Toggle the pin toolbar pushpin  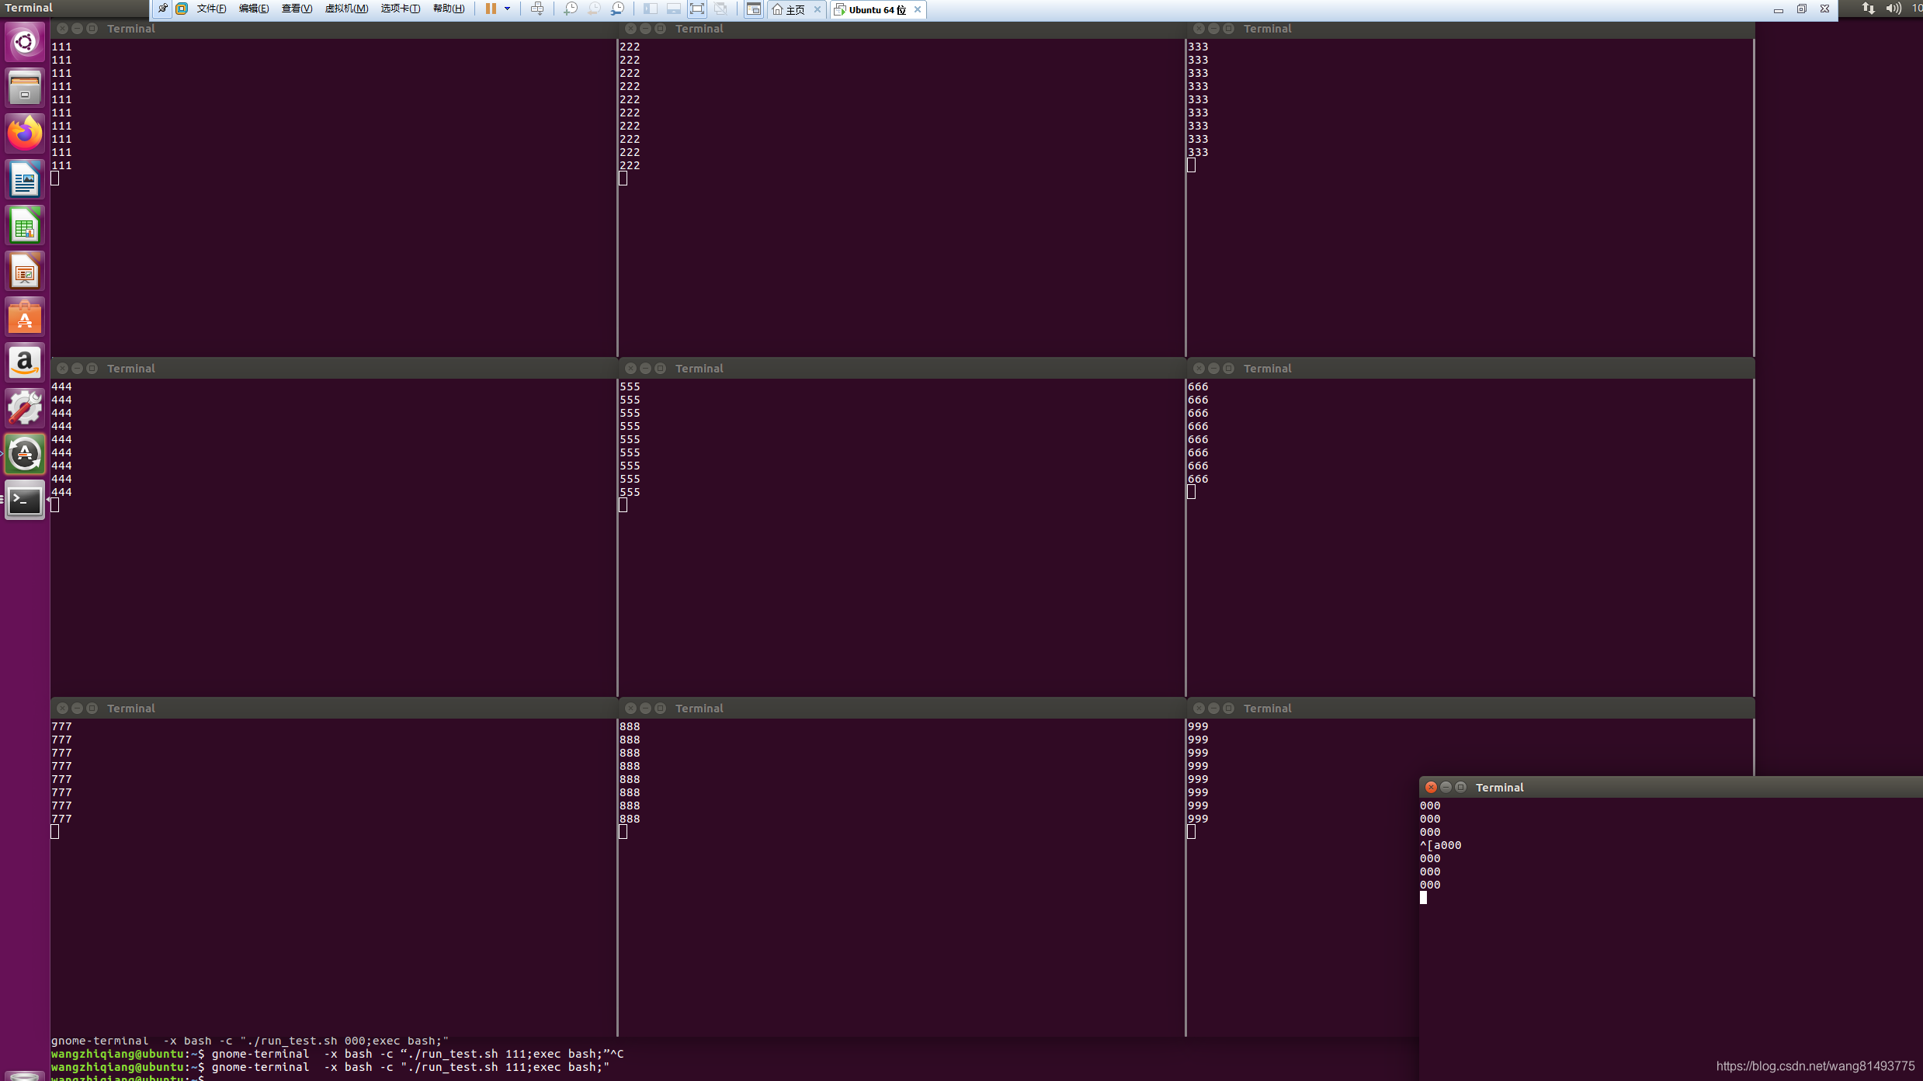coord(162,9)
